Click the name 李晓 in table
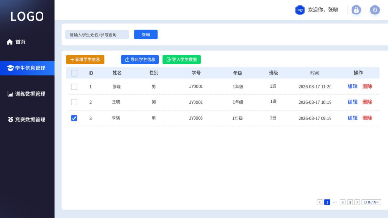Screen dimensions: 388x218 click(x=116, y=118)
